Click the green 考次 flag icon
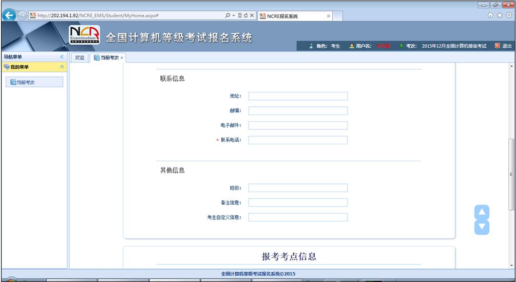 [x=402, y=46]
